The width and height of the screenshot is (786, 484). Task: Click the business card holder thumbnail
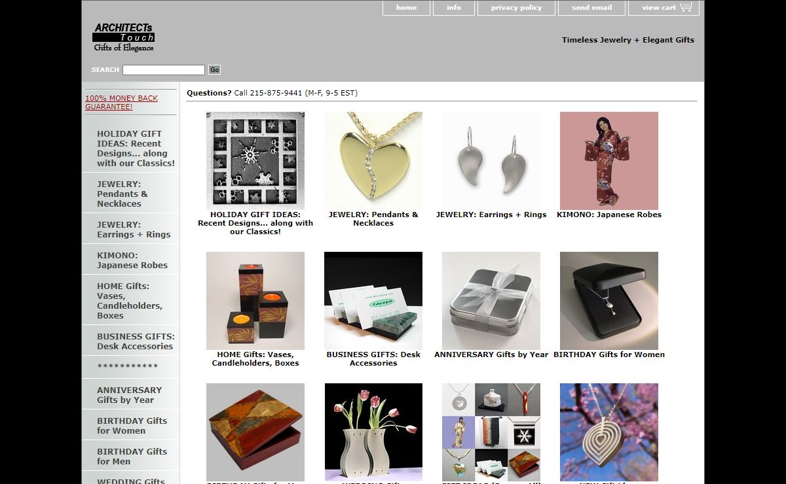[x=373, y=301]
